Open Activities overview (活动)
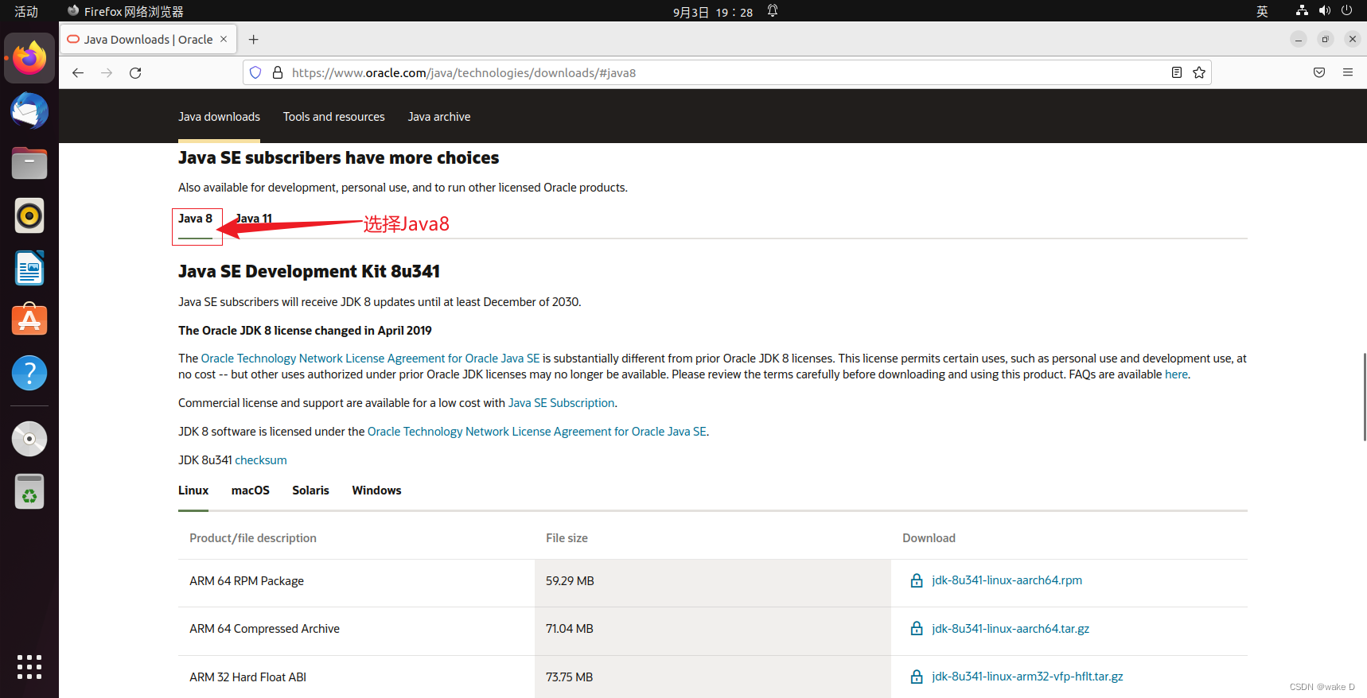The height and width of the screenshot is (698, 1367). click(x=26, y=11)
